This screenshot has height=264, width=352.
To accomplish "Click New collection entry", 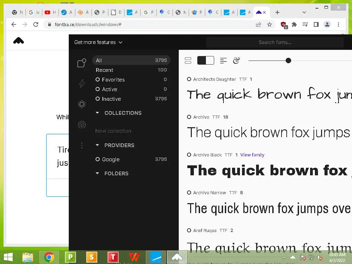I will pos(113,131).
